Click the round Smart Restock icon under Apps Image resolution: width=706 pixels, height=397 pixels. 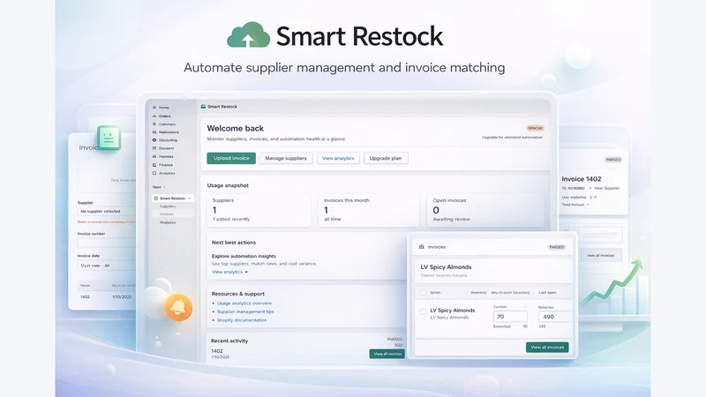pos(156,198)
